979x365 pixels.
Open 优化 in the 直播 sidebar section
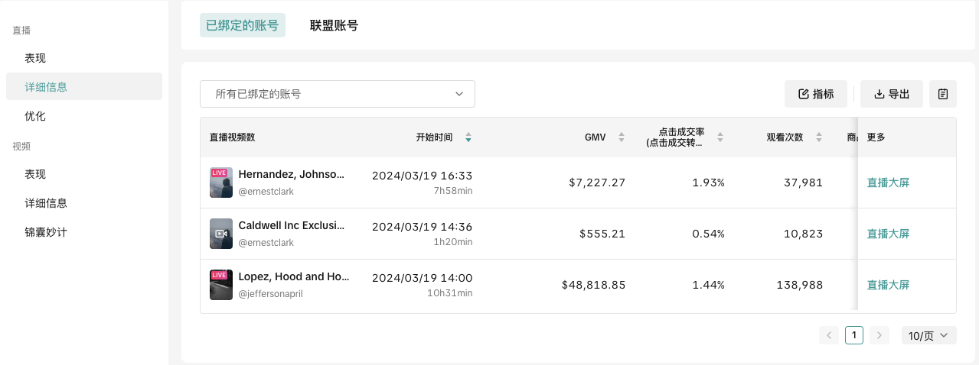click(35, 116)
